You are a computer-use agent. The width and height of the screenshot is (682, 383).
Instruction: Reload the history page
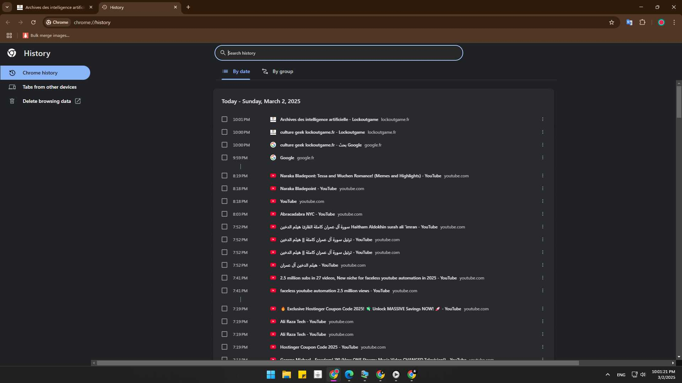pos(33,22)
